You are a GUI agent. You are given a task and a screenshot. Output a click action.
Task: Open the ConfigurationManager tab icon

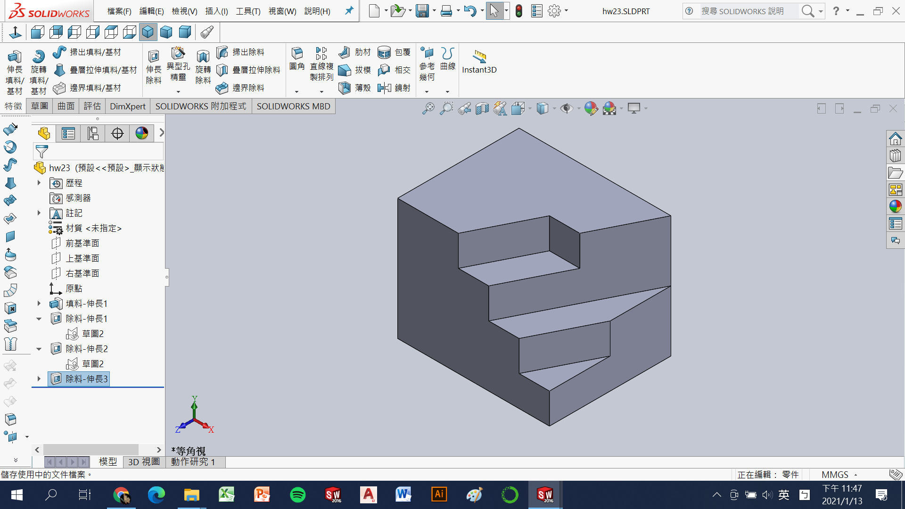click(93, 134)
